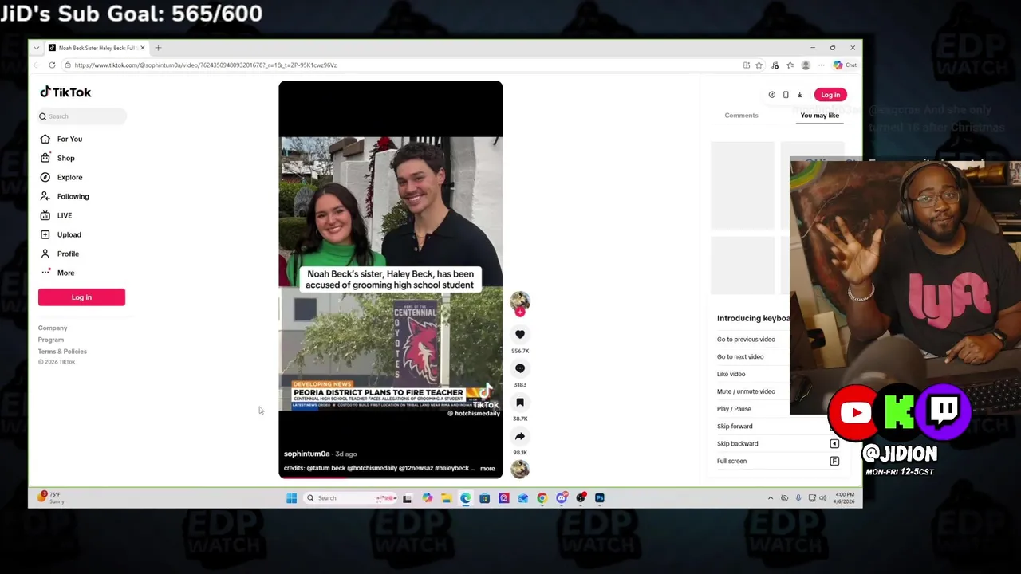Click 'Mute / unmute video' text
Screen dimensions: 1021x574
tap(746, 391)
